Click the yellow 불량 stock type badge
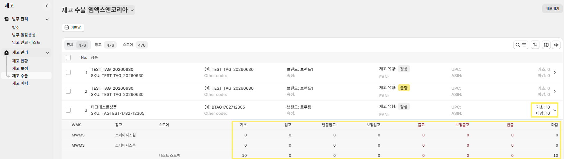564x159 pixels. (404, 88)
